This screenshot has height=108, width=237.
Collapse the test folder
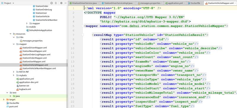(x=7, y=93)
